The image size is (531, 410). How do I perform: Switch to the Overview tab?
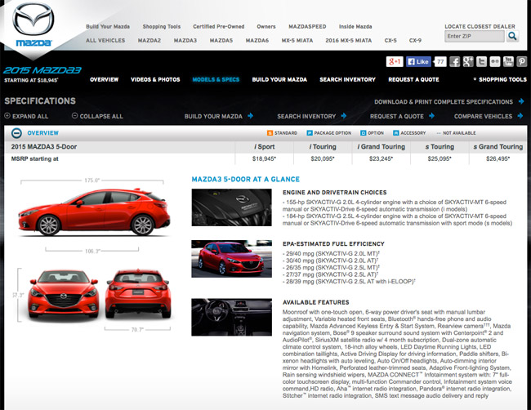tap(105, 79)
